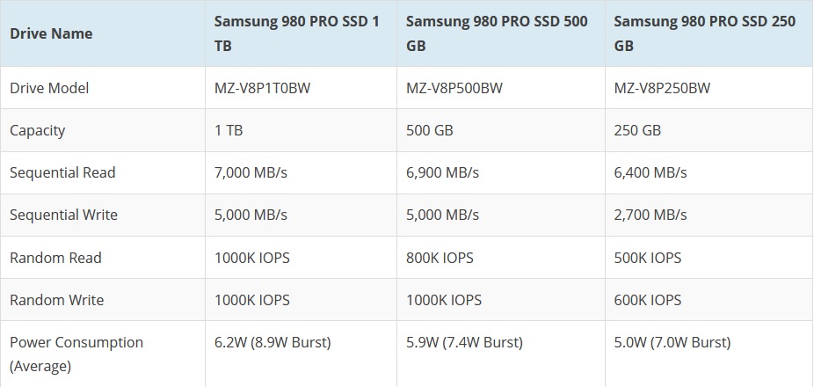Screen dimensions: 814x387
Task: Click the Capacity row label
Action: click(x=38, y=130)
